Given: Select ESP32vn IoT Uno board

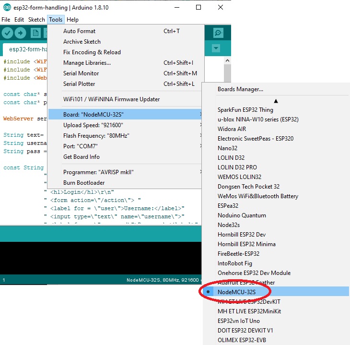Looking at the screenshot, I should click(x=276, y=321).
